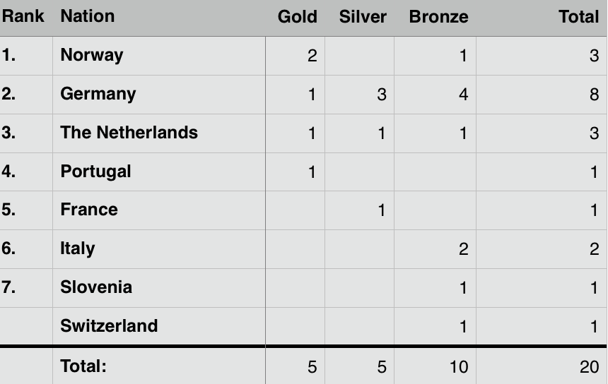Click The Netherlands cell
This screenshot has height=384, width=608.
[159, 133]
